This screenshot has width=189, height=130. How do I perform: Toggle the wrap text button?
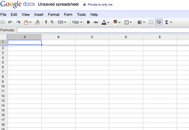159,22
